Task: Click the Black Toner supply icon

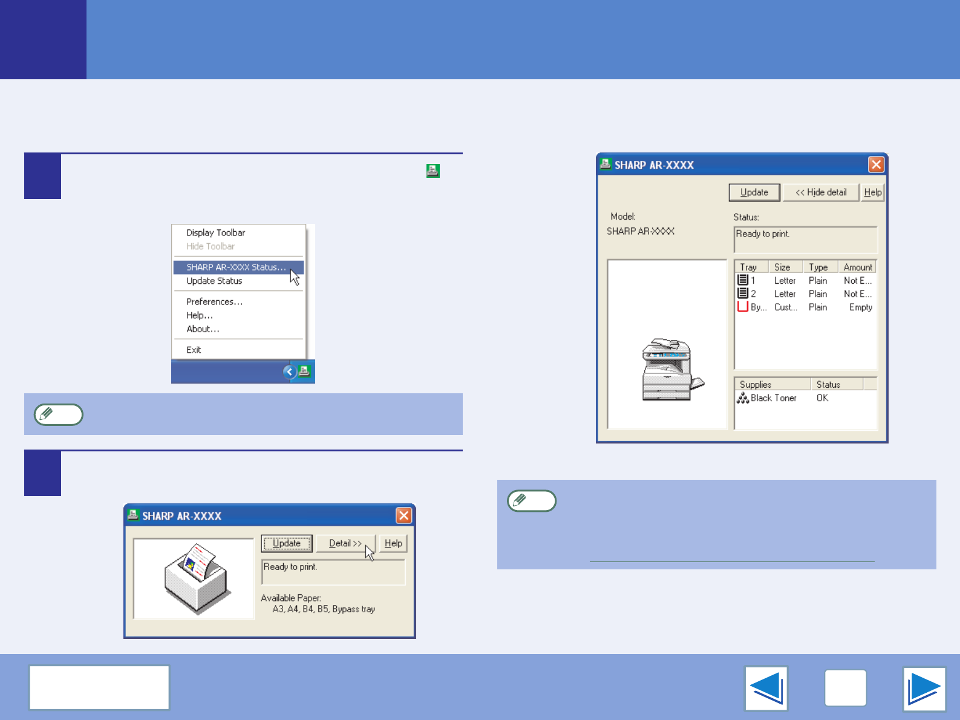Action: coord(743,398)
